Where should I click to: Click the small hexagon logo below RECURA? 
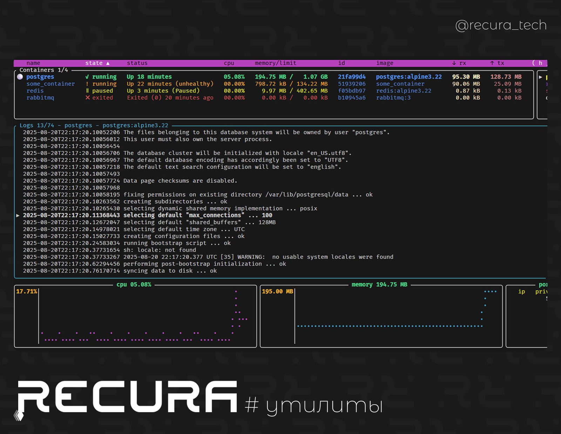19,415
